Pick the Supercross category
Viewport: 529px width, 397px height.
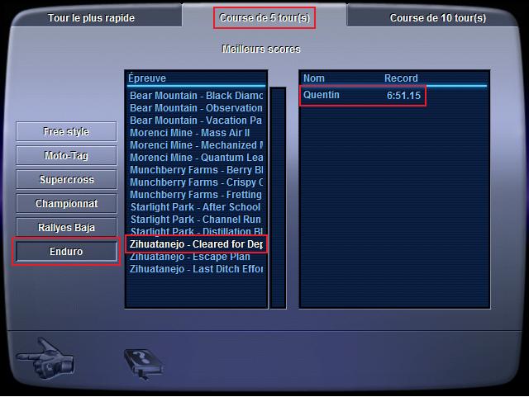tap(66, 179)
